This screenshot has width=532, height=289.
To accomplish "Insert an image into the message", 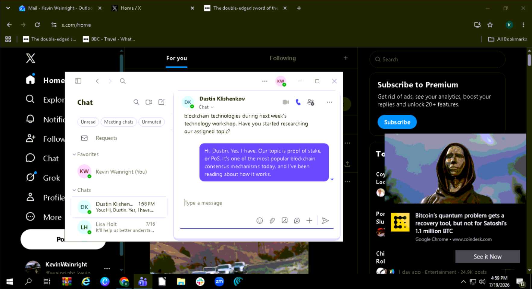I will point(284,221).
